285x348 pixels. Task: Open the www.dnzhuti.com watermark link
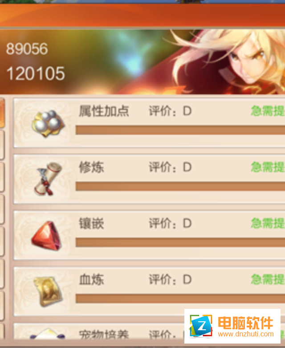click(x=246, y=334)
